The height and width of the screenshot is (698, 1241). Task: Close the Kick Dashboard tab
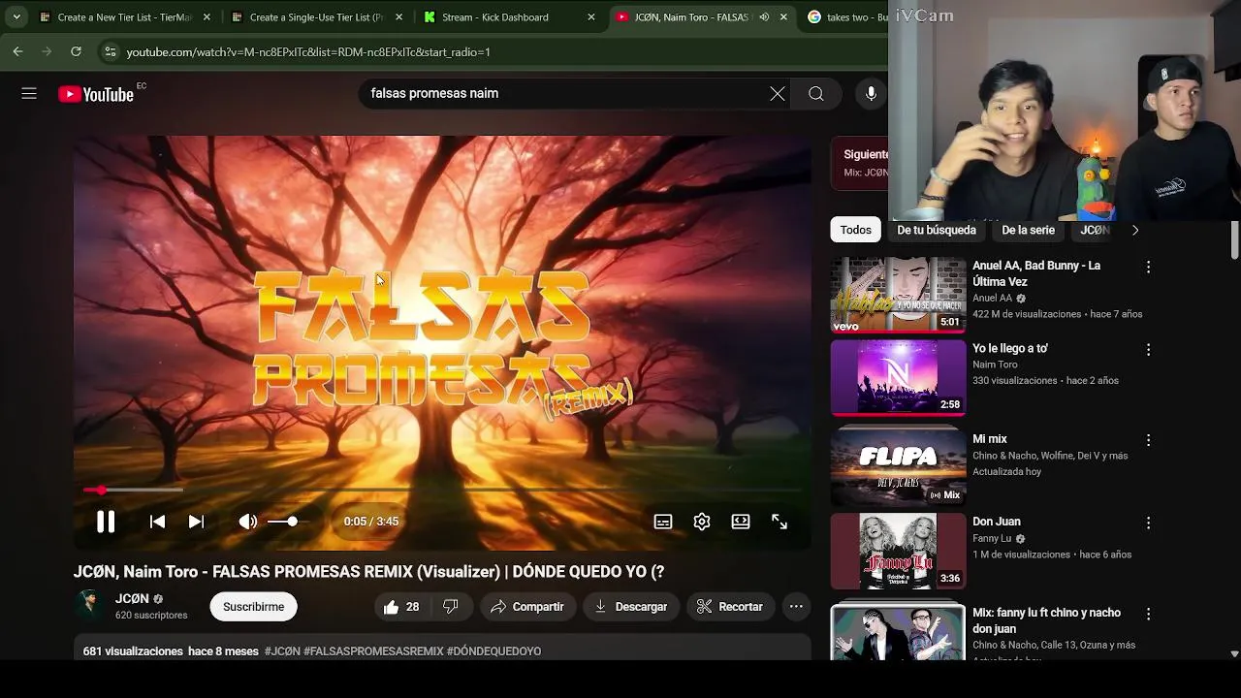[x=591, y=16]
